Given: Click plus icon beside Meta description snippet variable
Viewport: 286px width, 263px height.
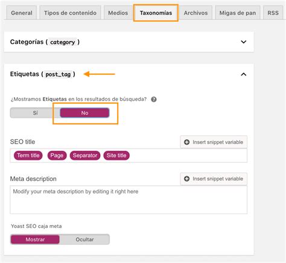Looking at the screenshot, I should pyautogui.click(x=187, y=179).
